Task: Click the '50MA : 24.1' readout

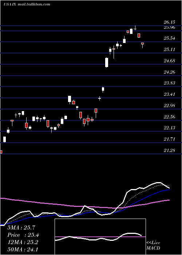Action: 23,249
